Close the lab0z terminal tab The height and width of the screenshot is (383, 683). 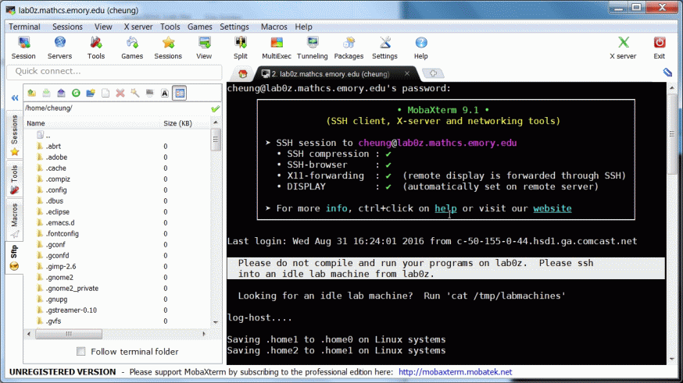[407, 74]
